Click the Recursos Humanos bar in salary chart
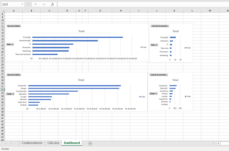 pyautogui.click(x=45, y=55)
